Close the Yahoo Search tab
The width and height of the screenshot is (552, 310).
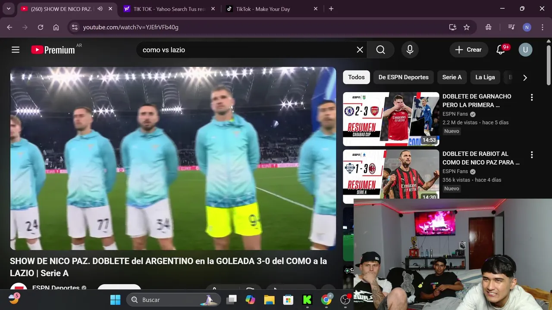click(x=213, y=9)
